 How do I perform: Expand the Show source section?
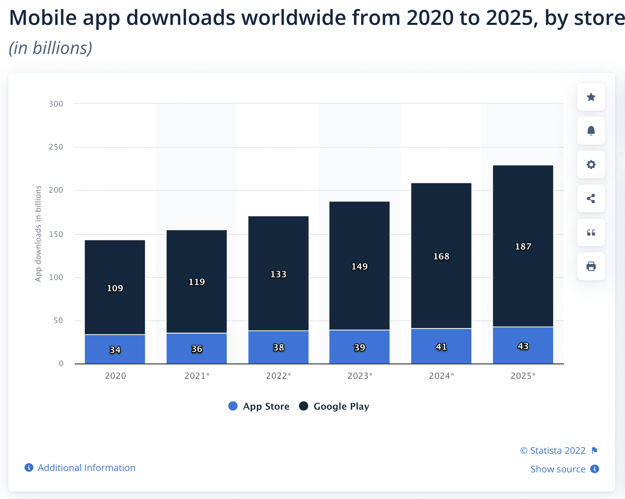click(558, 469)
